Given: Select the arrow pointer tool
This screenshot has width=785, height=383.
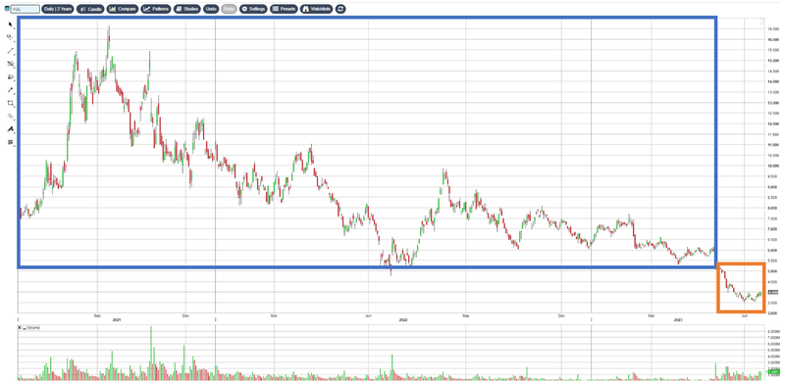Looking at the screenshot, I should coord(10,24).
